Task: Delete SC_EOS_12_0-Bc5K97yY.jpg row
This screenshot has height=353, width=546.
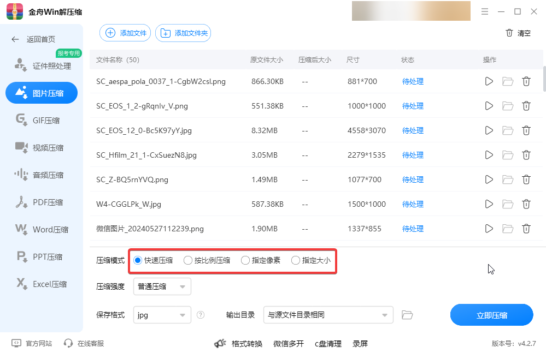Action: (x=526, y=130)
